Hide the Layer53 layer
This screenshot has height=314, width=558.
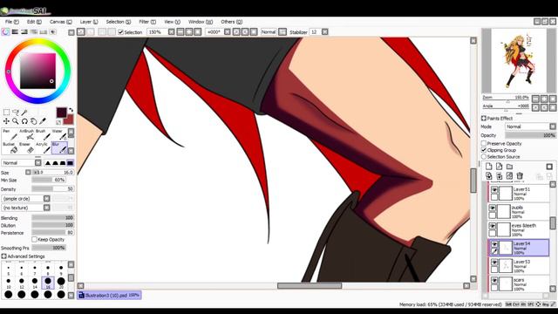494,263
